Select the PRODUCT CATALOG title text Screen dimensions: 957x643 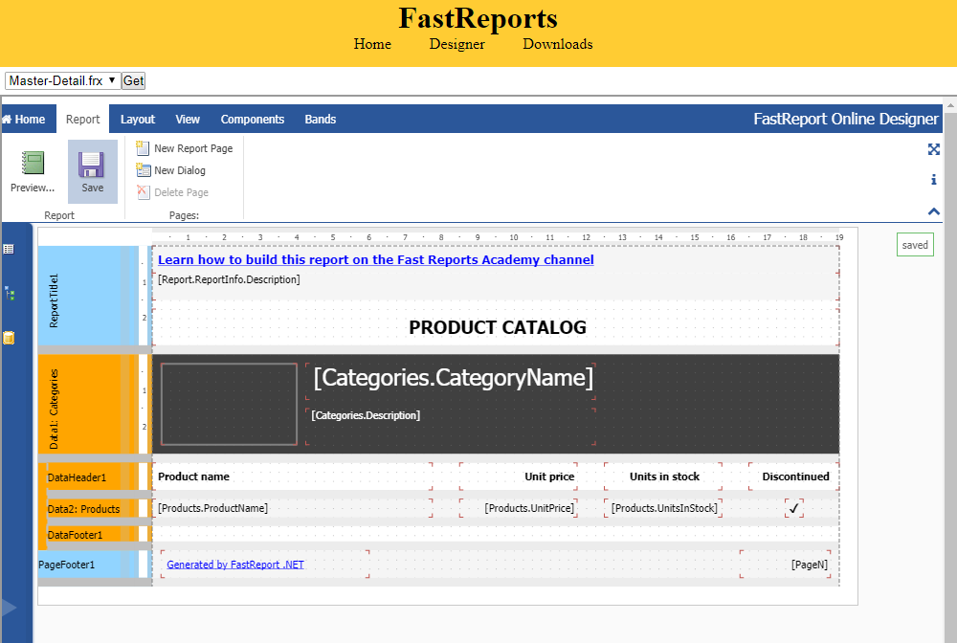497,327
